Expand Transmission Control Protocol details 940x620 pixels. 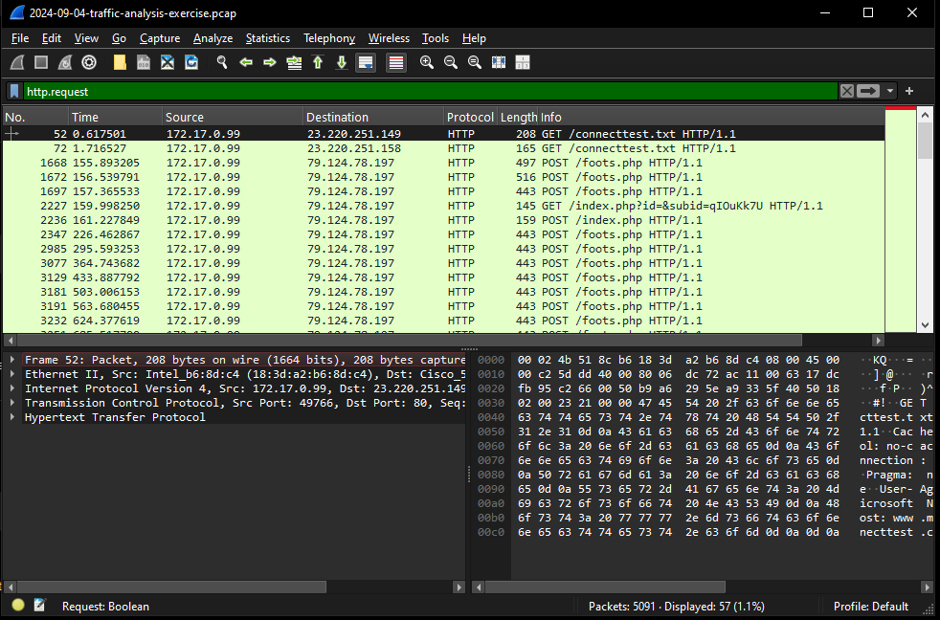12,403
